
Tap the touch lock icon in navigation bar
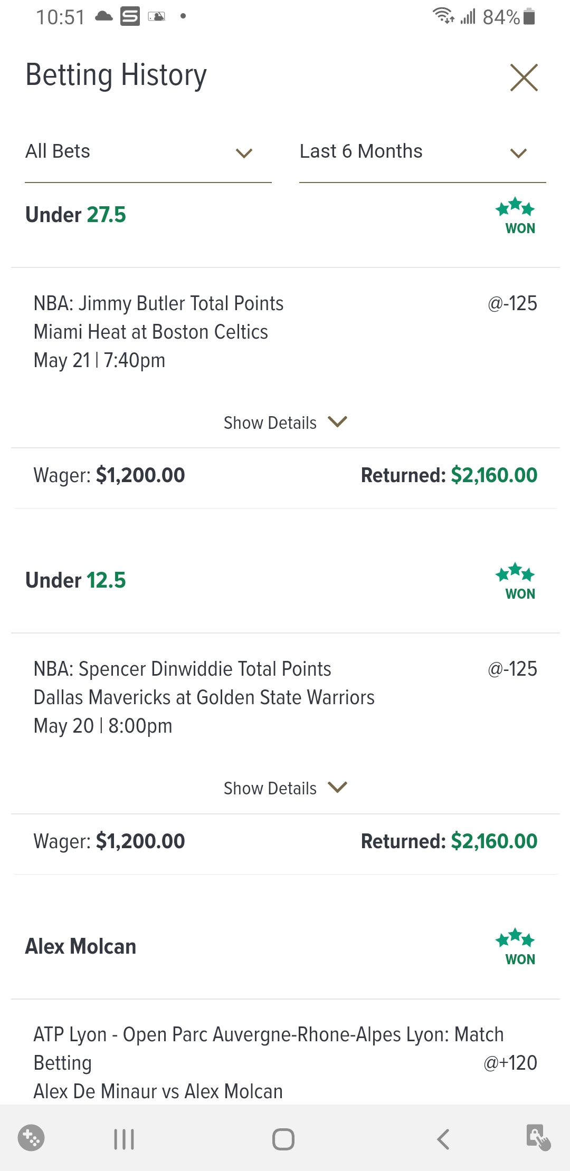point(538,1137)
